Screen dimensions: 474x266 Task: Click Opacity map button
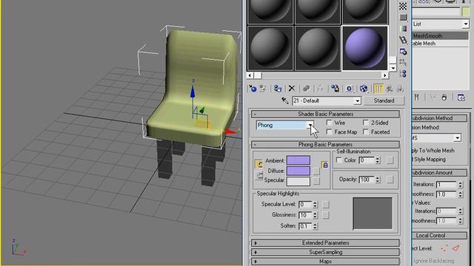[390, 180]
